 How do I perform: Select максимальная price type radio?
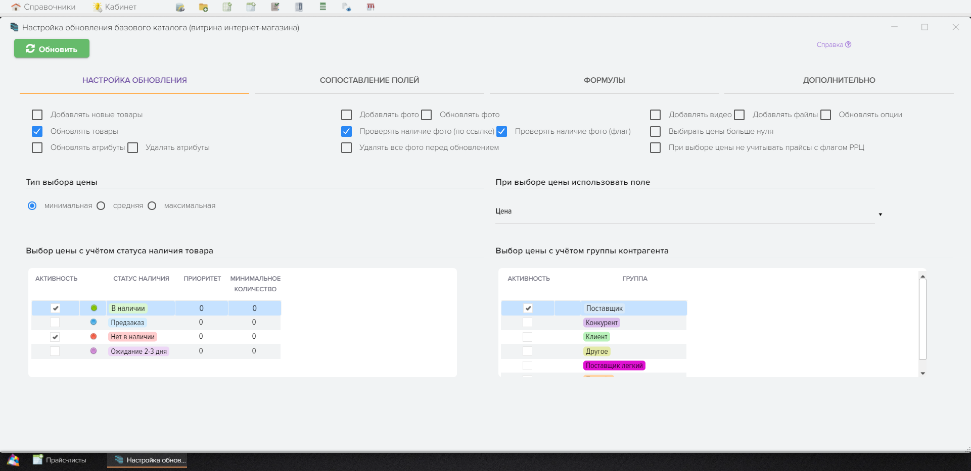(152, 205)
